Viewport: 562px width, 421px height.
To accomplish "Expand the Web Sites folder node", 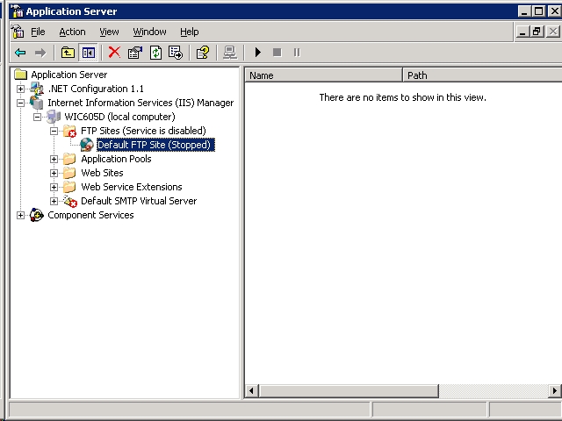I will click(x=54, y=173).
